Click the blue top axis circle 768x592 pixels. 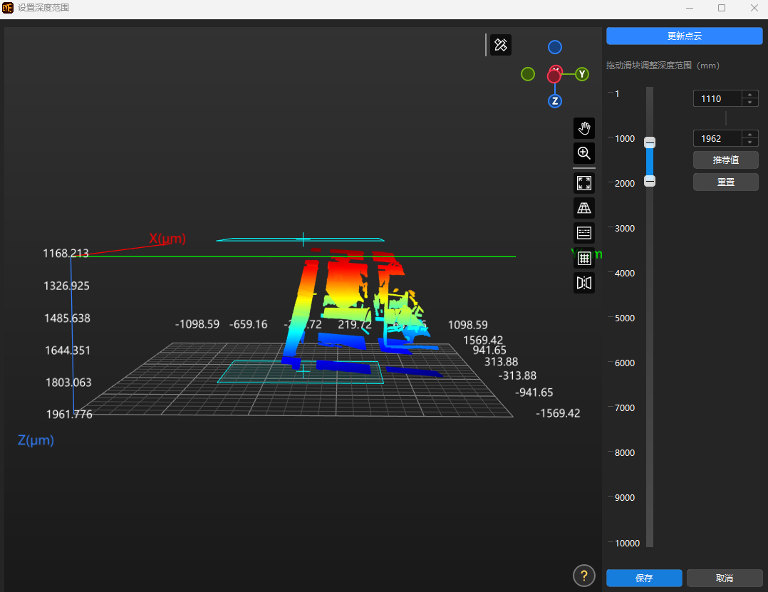tap(554, 47)
